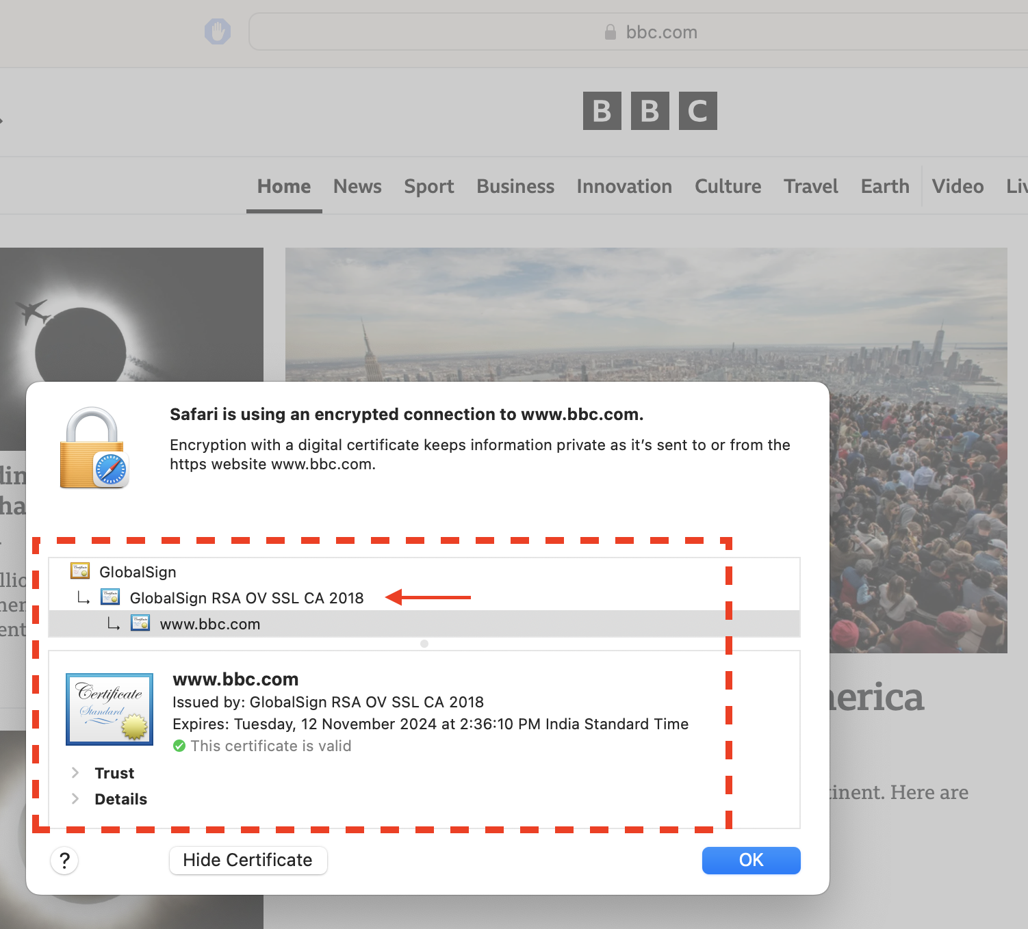
Task: Open the News navigation tab
Action: coord(357,186)
